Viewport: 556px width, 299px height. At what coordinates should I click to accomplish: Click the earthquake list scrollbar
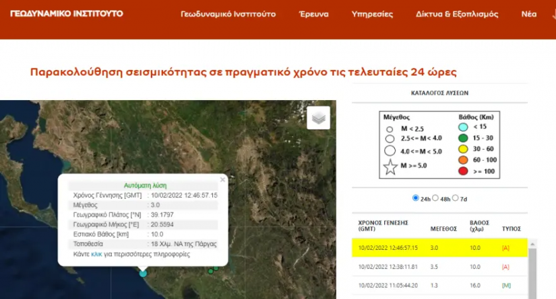(x=532, y=269)
